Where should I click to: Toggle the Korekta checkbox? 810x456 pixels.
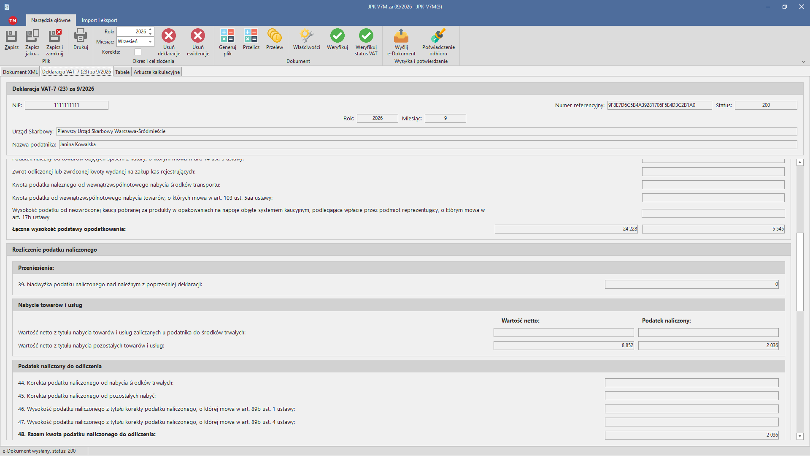click(x=138, y=52)
